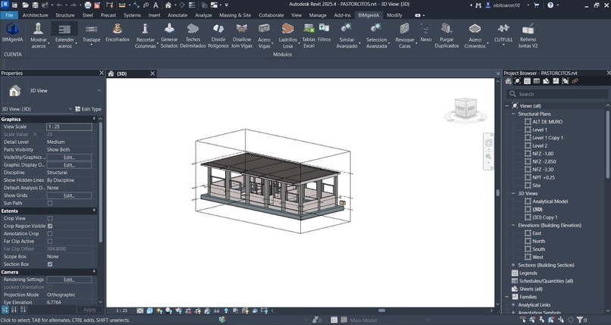Launch the Traslape module
Image resolution: width=611 pixels, height=325 pixels.
[x=92, y=34]
